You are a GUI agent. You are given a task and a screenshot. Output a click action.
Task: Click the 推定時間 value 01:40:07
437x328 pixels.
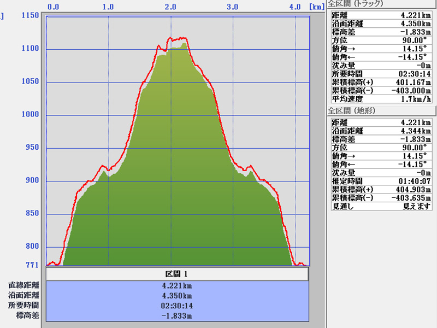(410, 181)
